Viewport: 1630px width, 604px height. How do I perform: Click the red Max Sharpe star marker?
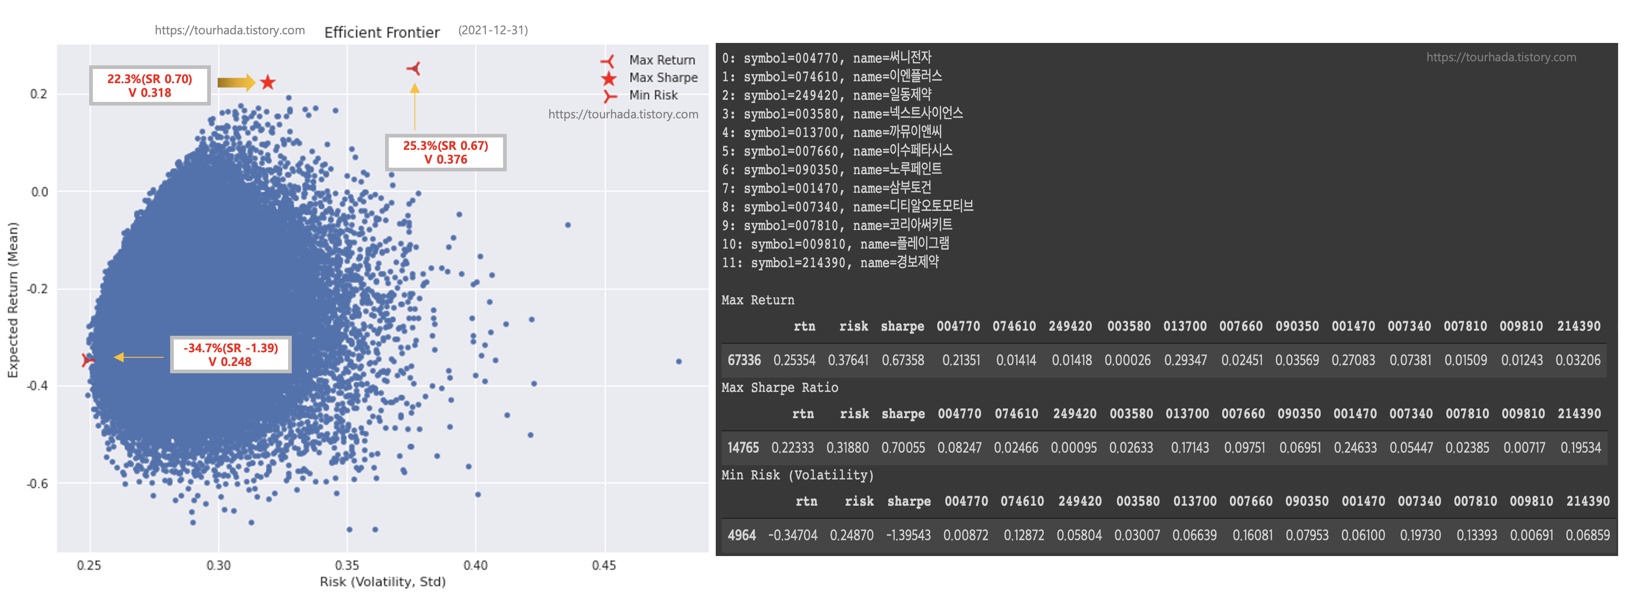268,82
